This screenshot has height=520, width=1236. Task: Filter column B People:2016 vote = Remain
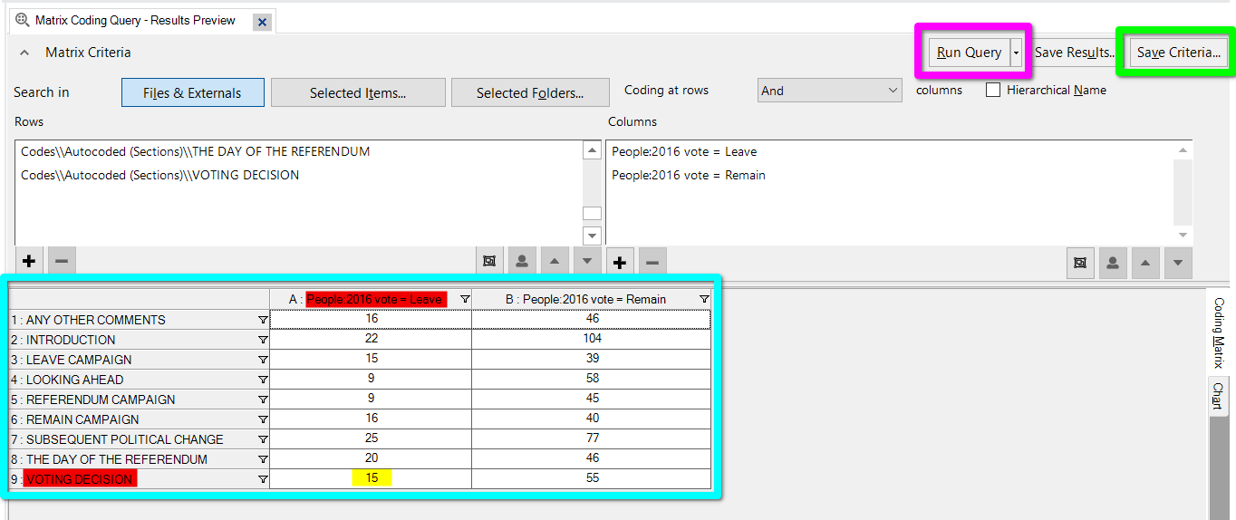click(x=704, y=299)
